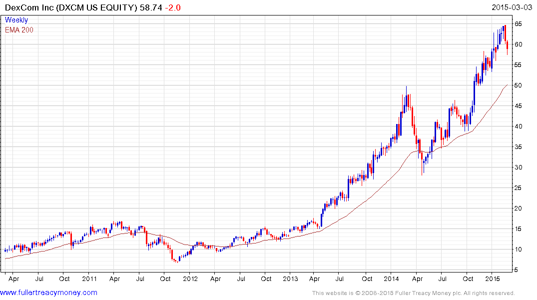Viewport: 537px width, 300px height.
Task: Click the 30 price axis label
Action: (518, 167)
